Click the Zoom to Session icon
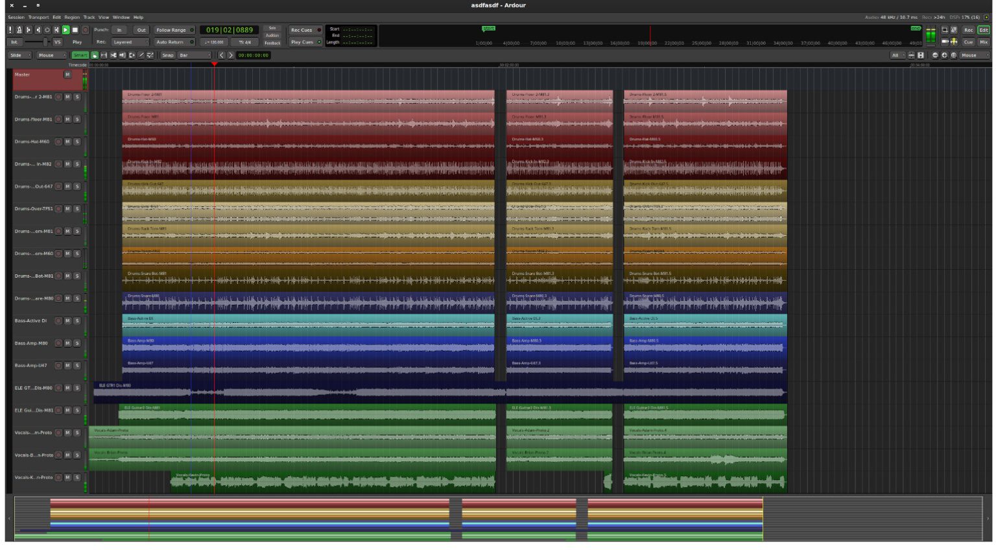 pos(954,55)
